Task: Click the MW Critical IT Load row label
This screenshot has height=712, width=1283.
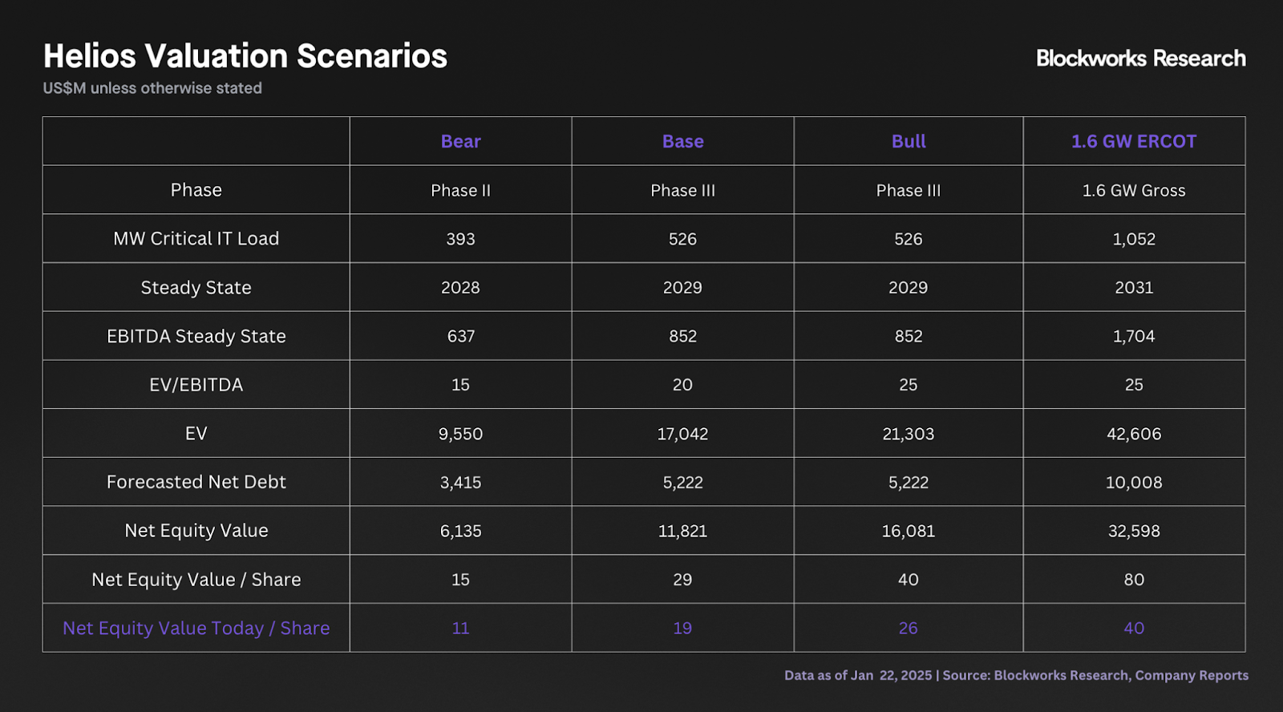Action: tap(196, 239)
